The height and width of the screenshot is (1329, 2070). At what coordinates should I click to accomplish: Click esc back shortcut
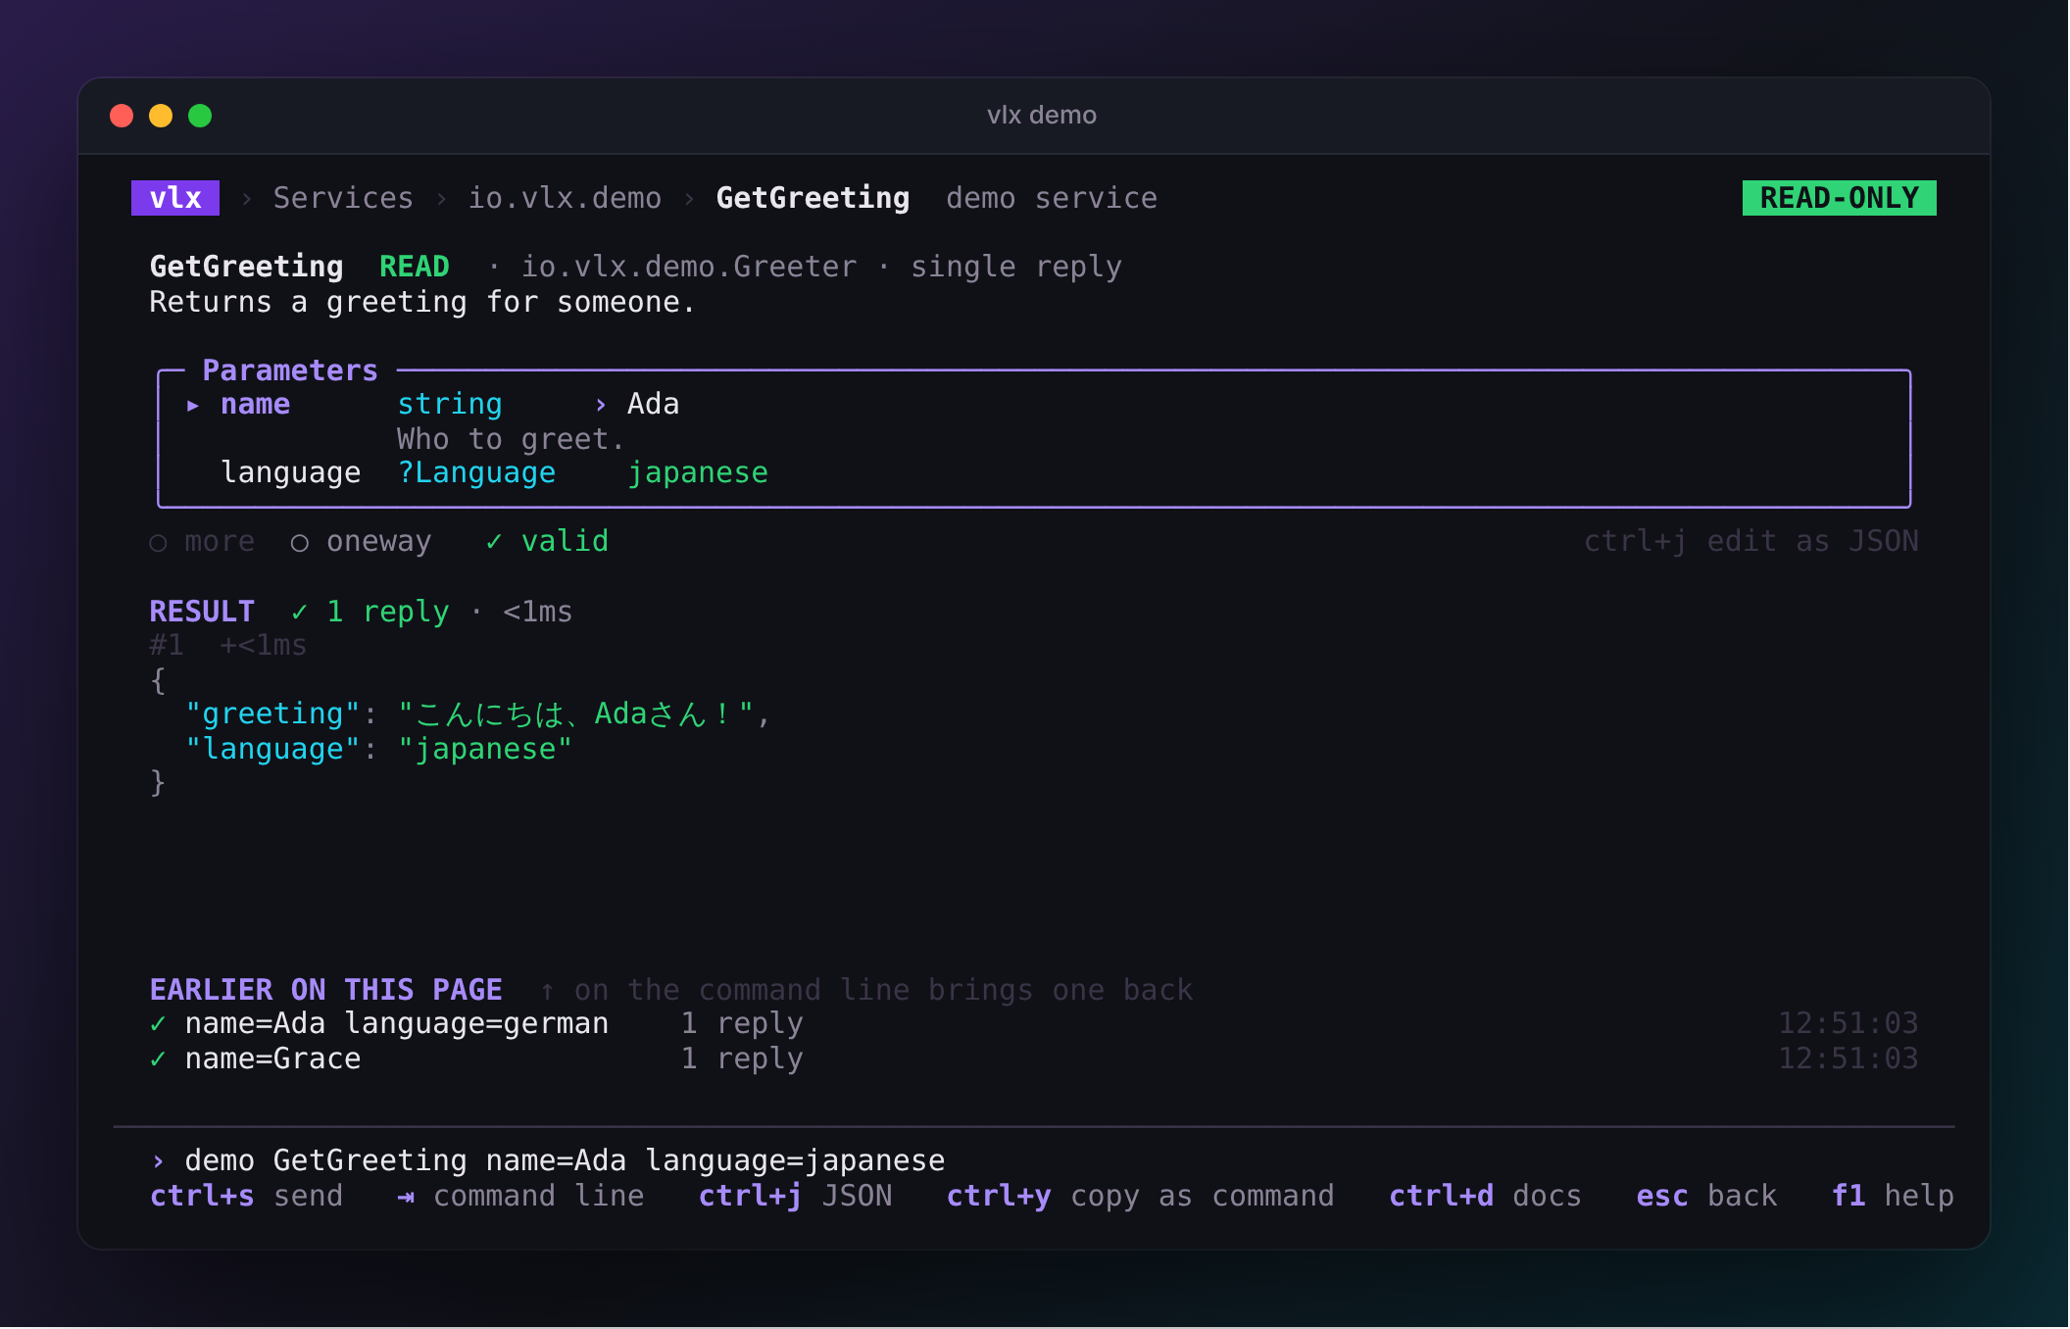coord(1706,1196)
